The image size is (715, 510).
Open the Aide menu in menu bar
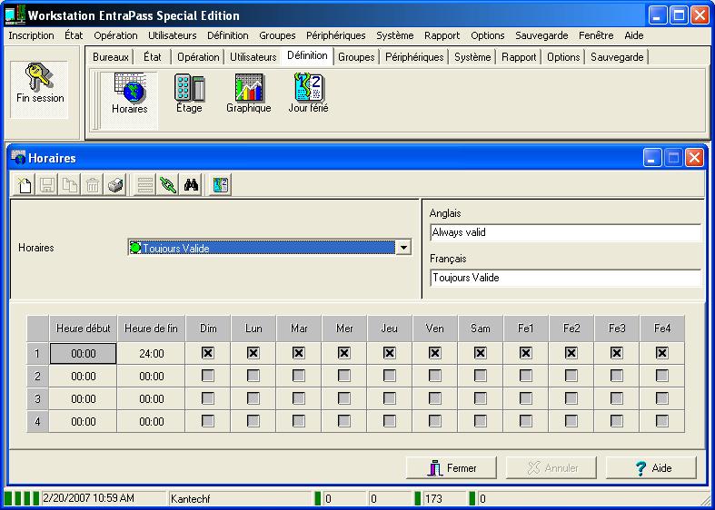click(x=634, y=35)
